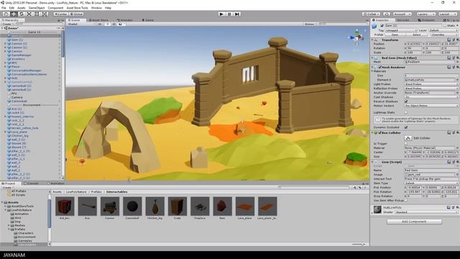The height and width of the screenshot is (259, 460).
Task: Open the Reflection Probes dropdown
Action: pos(431,88)
